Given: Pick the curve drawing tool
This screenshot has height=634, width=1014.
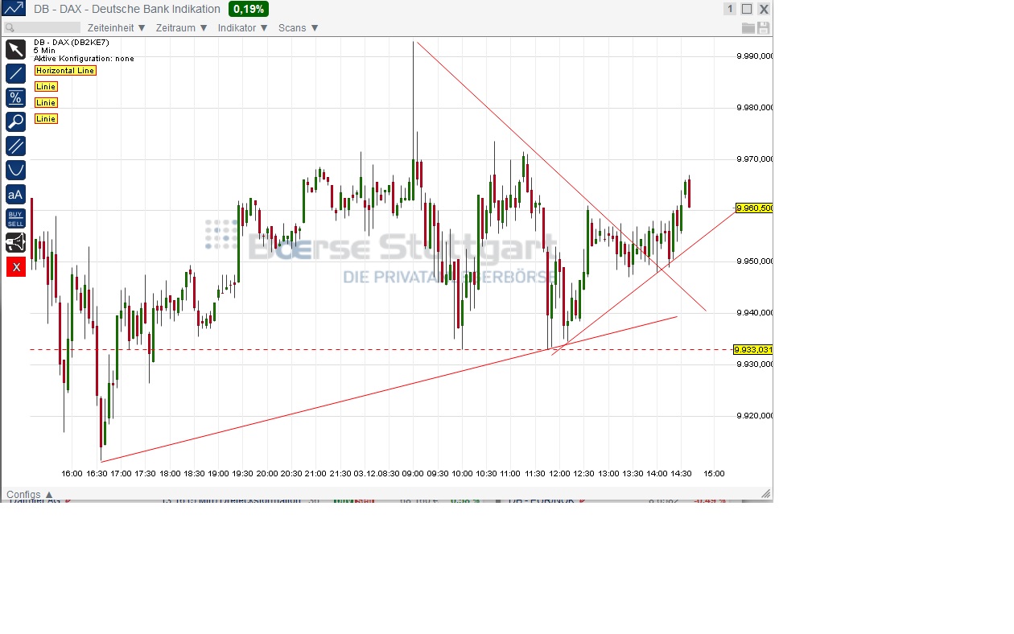Looking at the screenshot, I should point(14,170).
